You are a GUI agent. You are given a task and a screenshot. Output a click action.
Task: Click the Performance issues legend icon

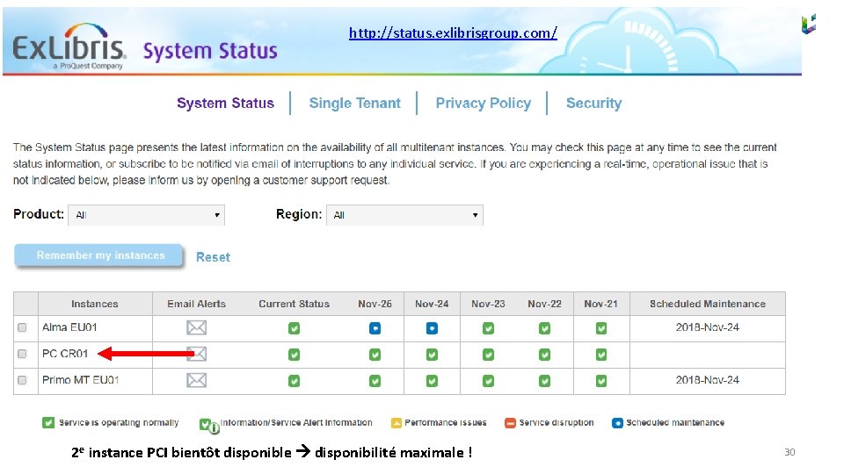click(397, 423)
